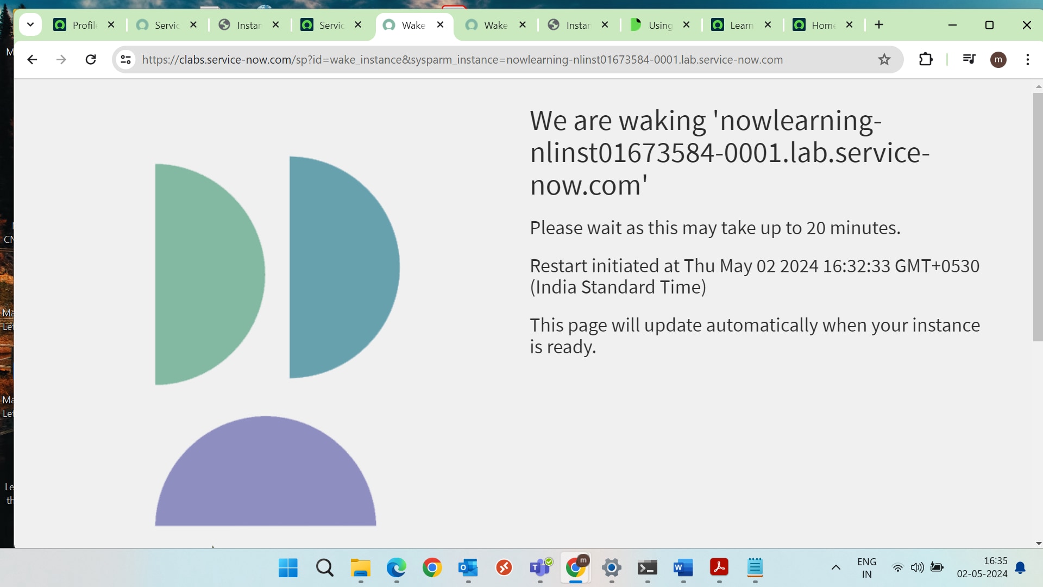The width and height of the screenshot is (1043, 587).
Task: Close the Profile tab
Action: [x=111, y=25]
